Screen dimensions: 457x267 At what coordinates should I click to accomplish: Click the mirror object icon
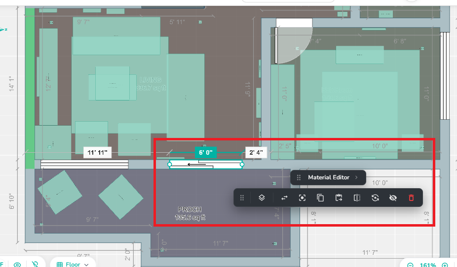(x=357, y=198)
